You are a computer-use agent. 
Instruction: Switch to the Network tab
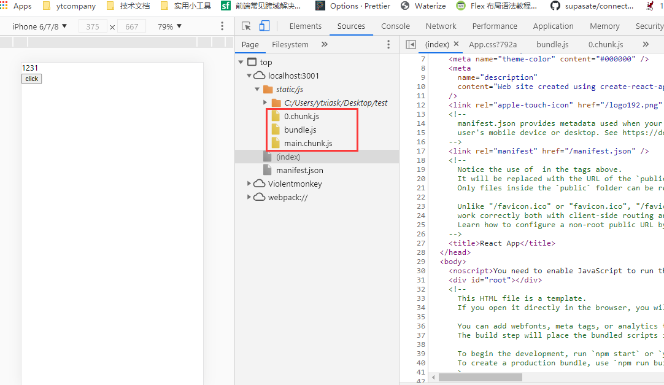441,26
